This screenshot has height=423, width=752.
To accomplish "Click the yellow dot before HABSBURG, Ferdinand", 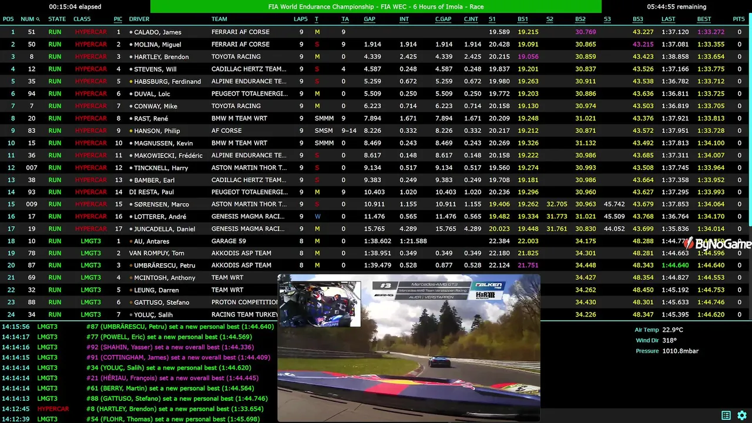I will point(131,82).
